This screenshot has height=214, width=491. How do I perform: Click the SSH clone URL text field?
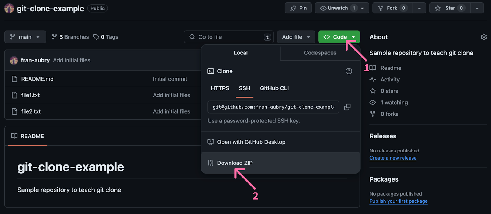[273, 107]
